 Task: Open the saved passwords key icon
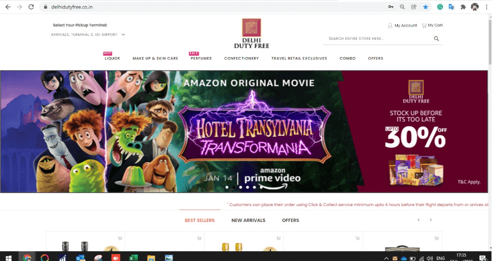pyautogui.click(x=391, y=7)
